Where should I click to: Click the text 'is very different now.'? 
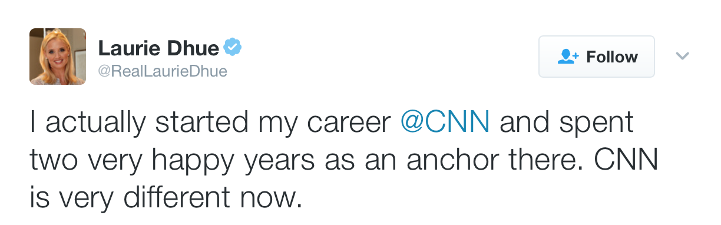pyautogui.click(x=166, y=198)
